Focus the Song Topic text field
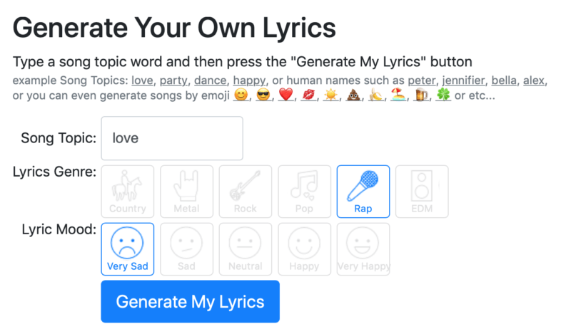Viewport: 571px width, 329px height. coord(172,138)
